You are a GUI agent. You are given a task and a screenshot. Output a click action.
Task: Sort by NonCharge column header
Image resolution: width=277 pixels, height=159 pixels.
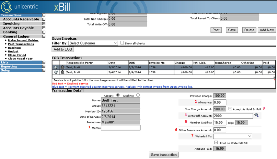point(223,63)
